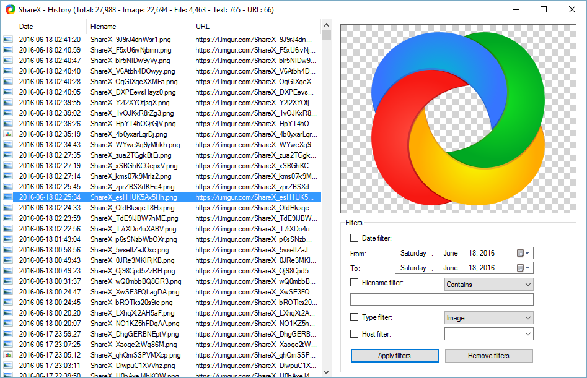Enable the Host filter checkbox

pos(354,333)
